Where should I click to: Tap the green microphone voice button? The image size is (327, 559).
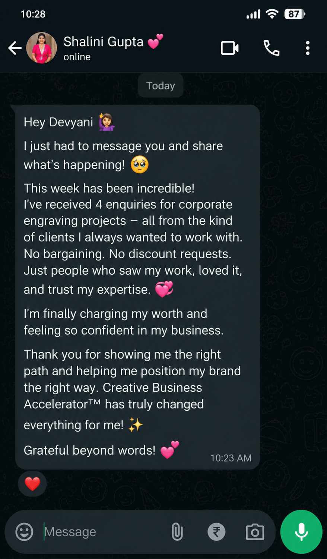301,532
